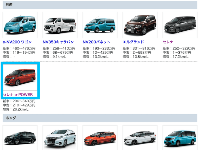The width and height of the screenshot is (200, 150).
Task: Open the セレナ e-POWER link
Action: point(18,95)
